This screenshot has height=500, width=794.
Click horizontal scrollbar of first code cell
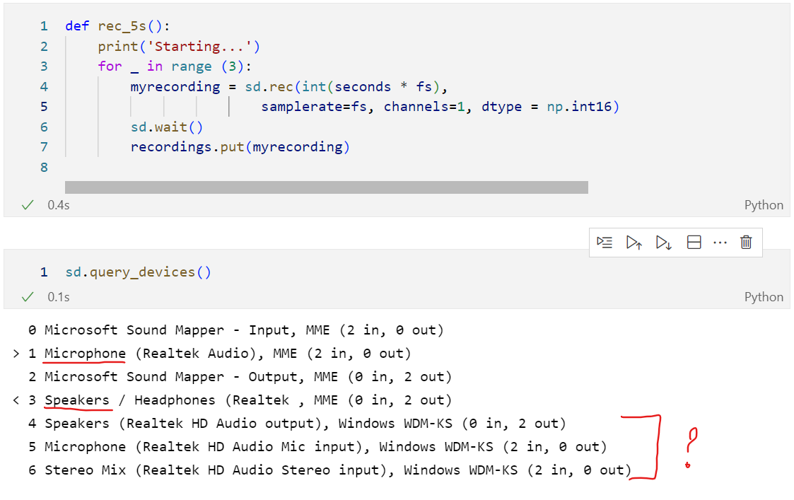(326, 187)
